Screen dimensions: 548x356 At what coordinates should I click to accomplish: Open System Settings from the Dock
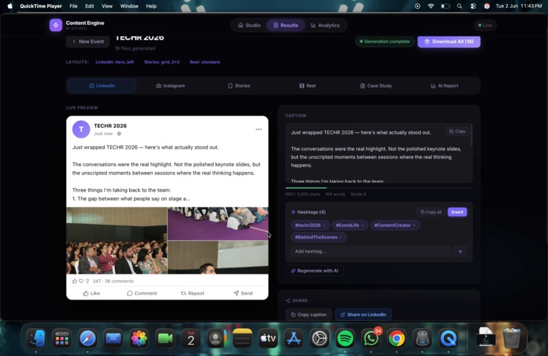(x=320, y=338)
